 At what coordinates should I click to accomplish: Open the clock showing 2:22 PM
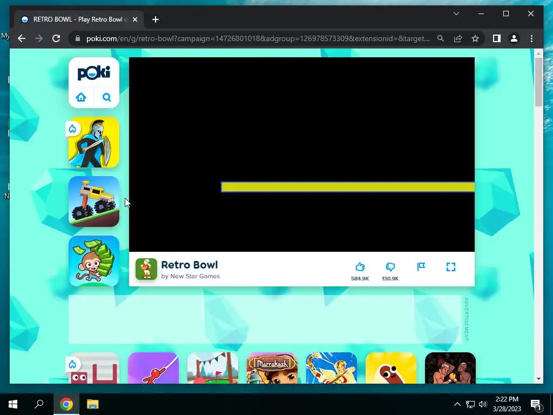point(507,404)
